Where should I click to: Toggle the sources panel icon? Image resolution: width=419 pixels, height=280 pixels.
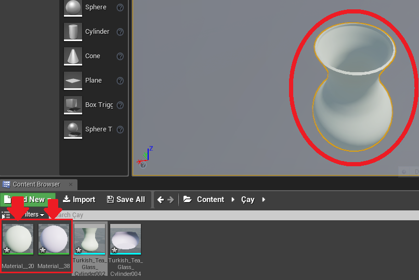point(5,215)
